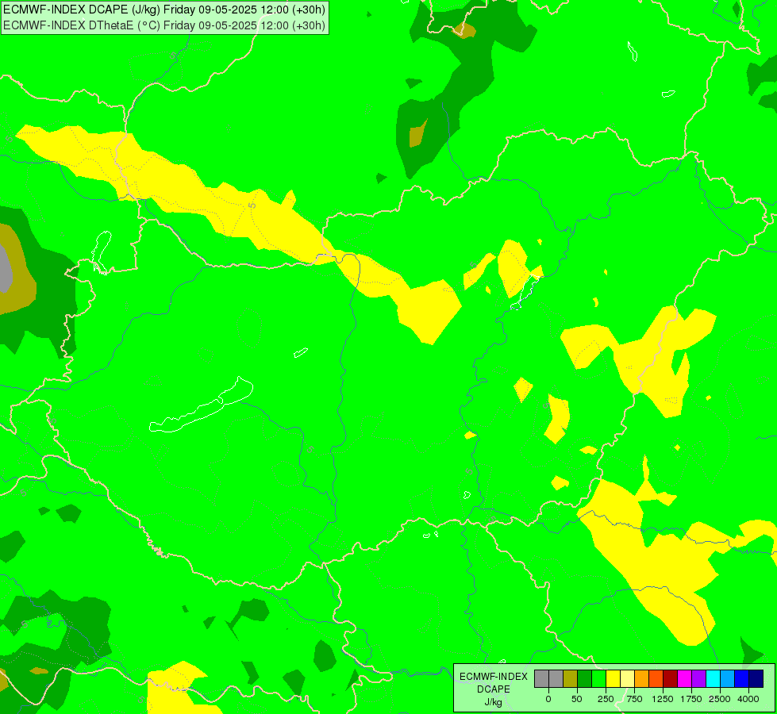The image size is (777, 714).
Task: Select the legend value 4000
Action: 748,699
